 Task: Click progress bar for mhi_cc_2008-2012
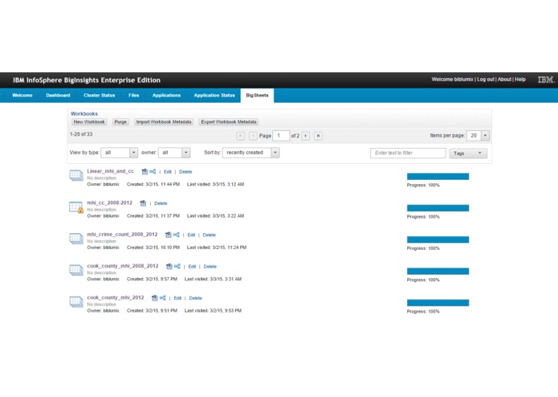(438, 208)
